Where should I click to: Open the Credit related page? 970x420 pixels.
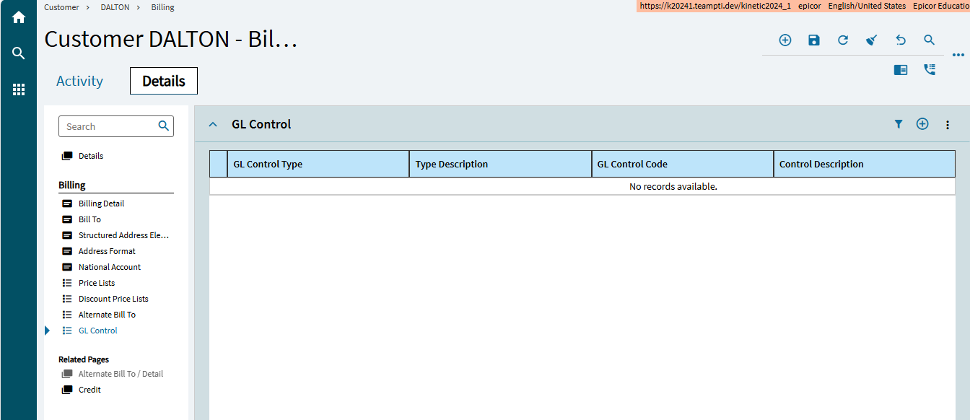(89, 390)
